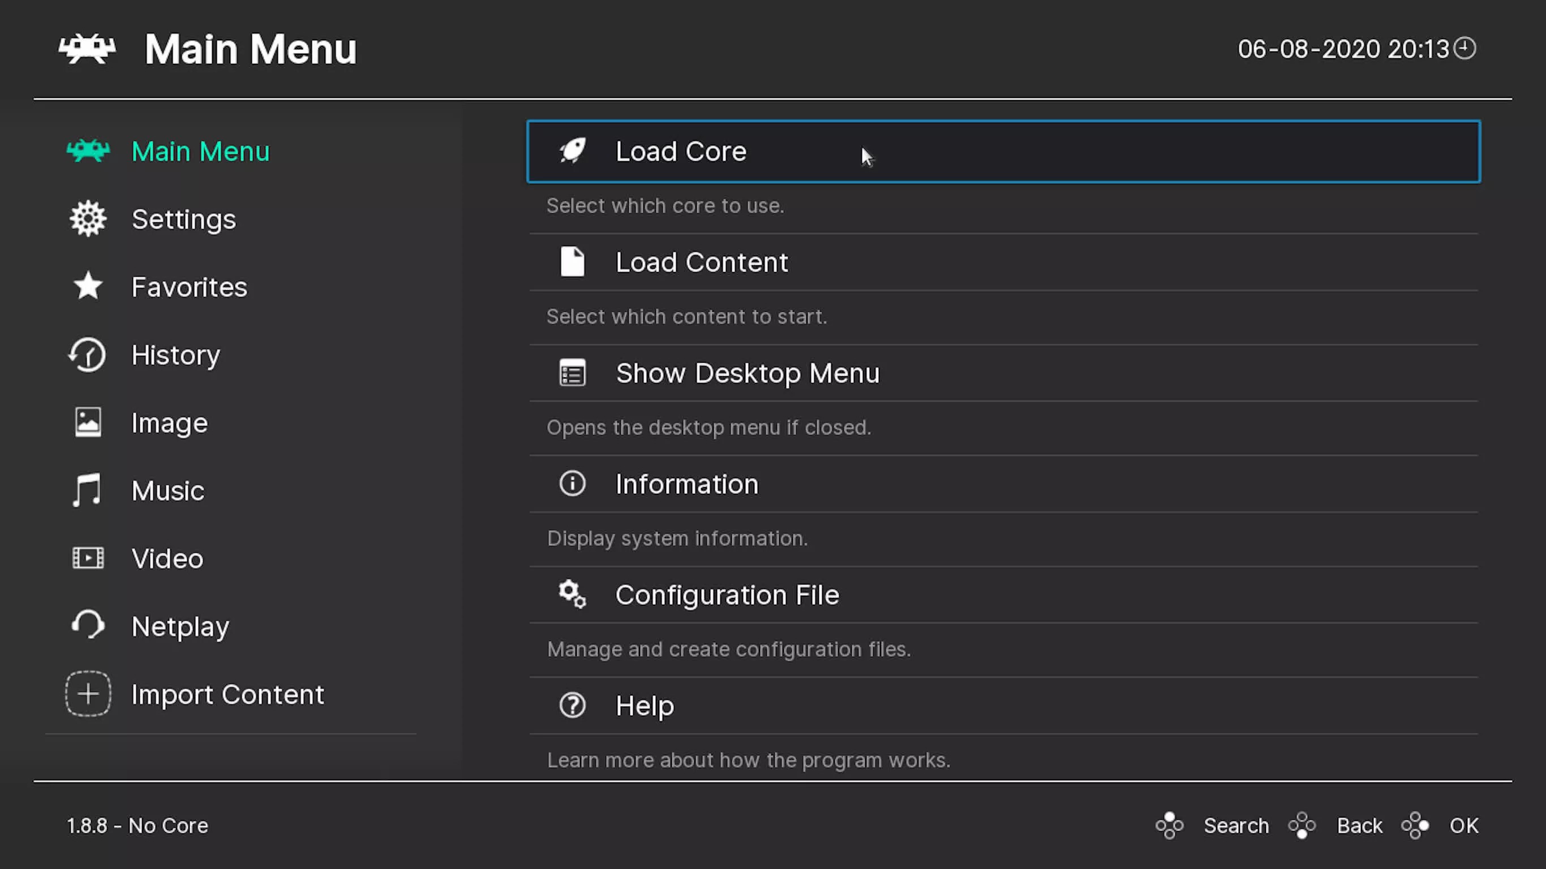Select the Configuration File gear icon

[572, 594]
